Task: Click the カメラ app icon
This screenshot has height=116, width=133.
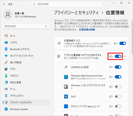Action: click(66, 96)
